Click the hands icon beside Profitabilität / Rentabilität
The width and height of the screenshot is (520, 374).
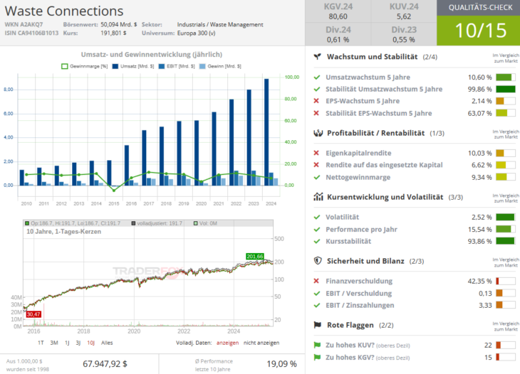[318, 133]
